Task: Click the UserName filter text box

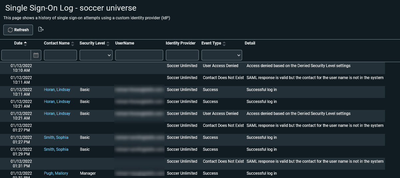Action: click(139, 55)
